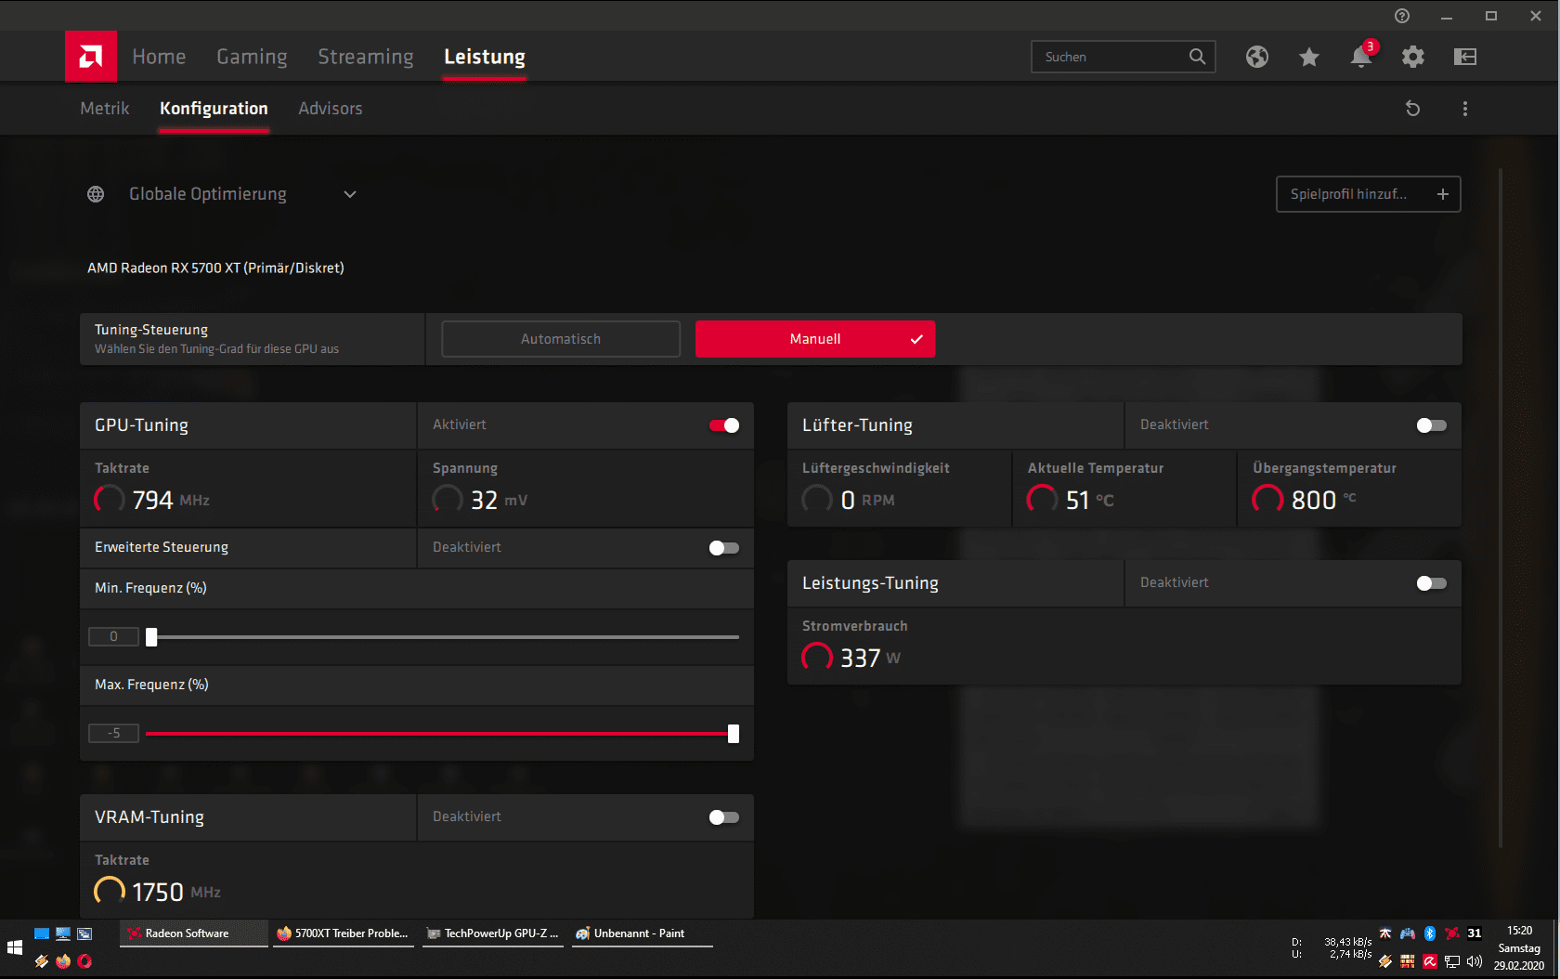The width and height of the screenshot is (1560, 979).
Task: Enable the Leistungs-Tuning toggle
Action: click(1432, 583)
